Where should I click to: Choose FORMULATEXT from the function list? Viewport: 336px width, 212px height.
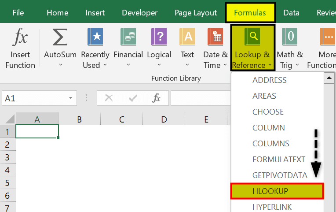(277, 160)
